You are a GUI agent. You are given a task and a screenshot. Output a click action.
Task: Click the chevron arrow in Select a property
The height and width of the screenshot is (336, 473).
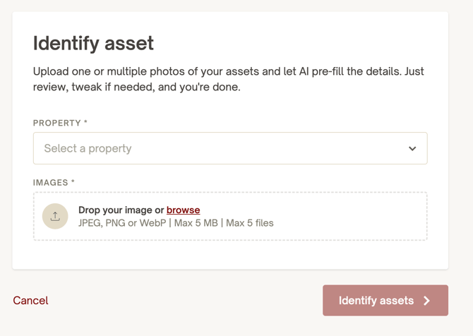pyautogui.click(x=412, y=148)
